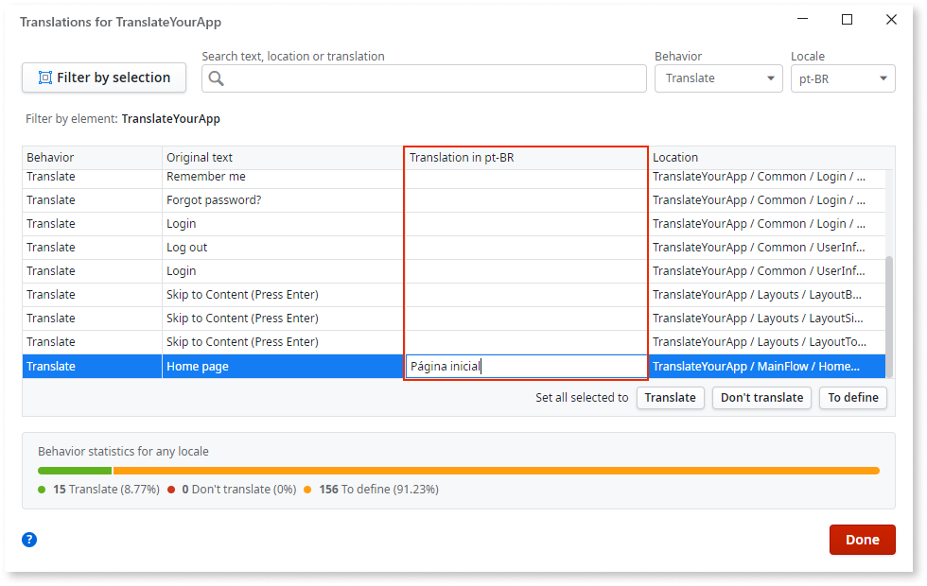Click the red Don't translate status dot
The image size is (927, 586).
170,490
